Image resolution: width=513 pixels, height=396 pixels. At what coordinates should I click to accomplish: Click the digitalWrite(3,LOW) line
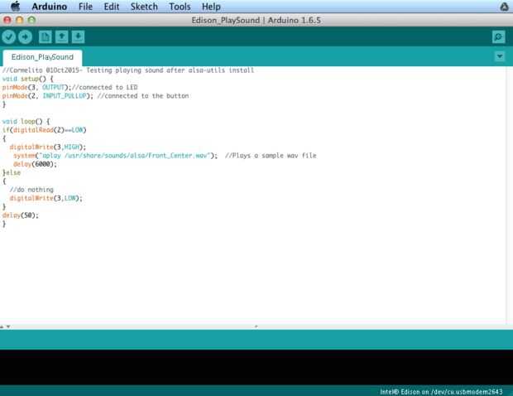point(46,198)
